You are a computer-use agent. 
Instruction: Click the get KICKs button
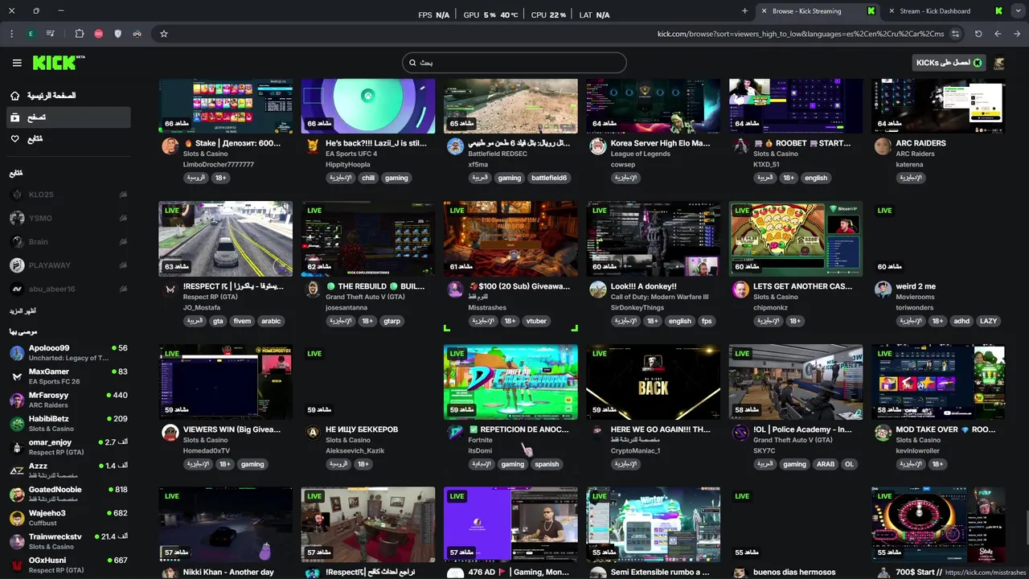[949, 63]
